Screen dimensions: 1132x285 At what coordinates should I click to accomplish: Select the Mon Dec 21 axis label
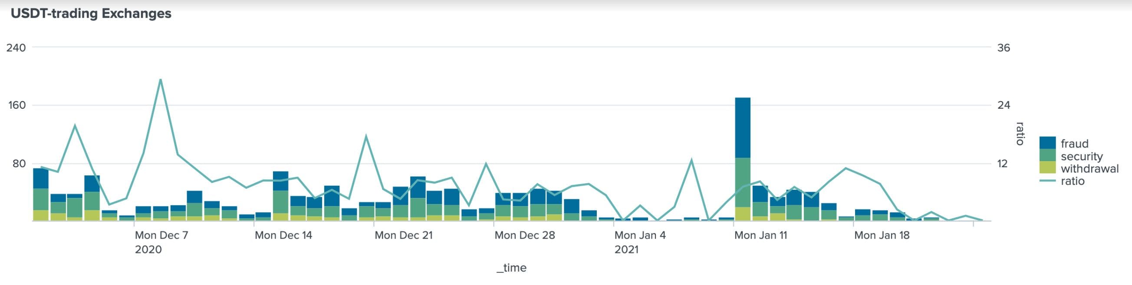point(403,236)
